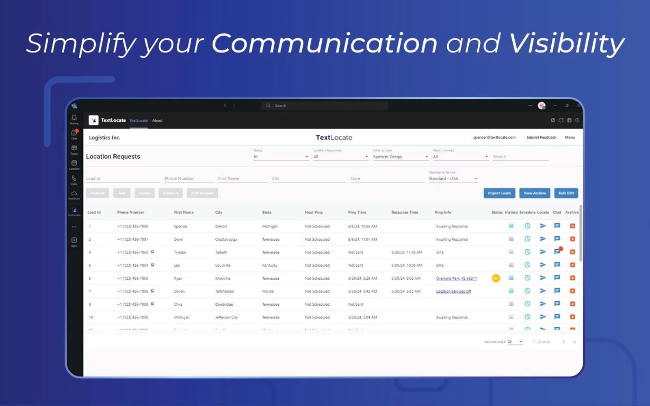Select the TextLocate tab
Screen dimensions: 650x406
(x=139, y=121)
